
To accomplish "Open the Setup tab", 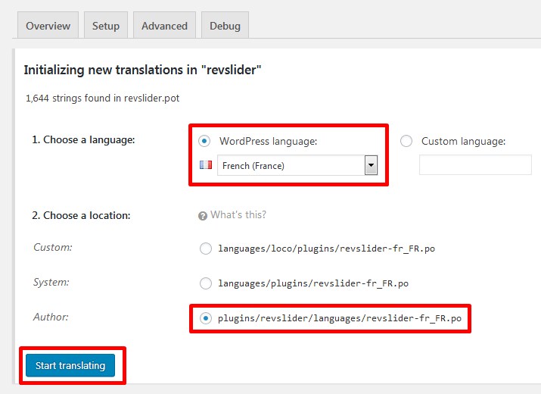I will pos(106,25).
